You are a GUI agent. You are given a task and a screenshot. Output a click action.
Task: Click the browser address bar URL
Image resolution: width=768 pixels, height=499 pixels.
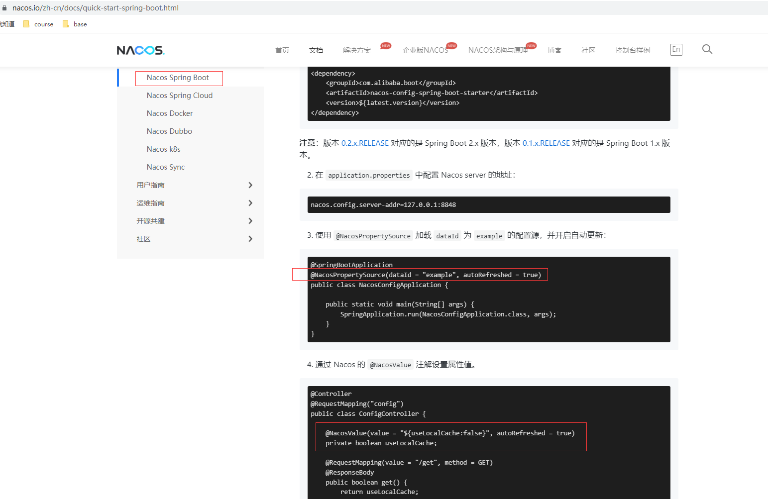96,8
